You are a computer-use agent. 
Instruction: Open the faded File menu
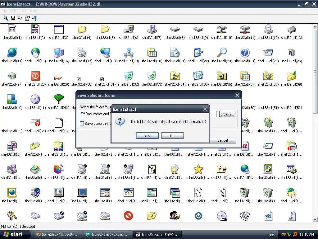(4, 11)
